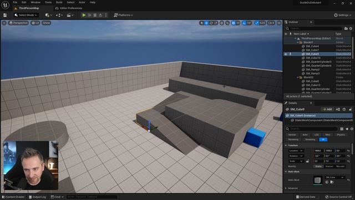The width and height of the screenshot is (355, 200).
Task: Toggle world/local coordinate space icon
Action: click(222, 23)
